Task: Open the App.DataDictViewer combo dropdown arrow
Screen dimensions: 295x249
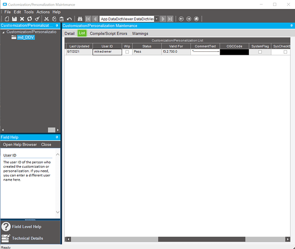Action: [x=156, y=19]
